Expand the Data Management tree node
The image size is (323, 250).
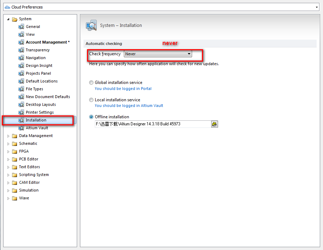[x=8, y=136]
